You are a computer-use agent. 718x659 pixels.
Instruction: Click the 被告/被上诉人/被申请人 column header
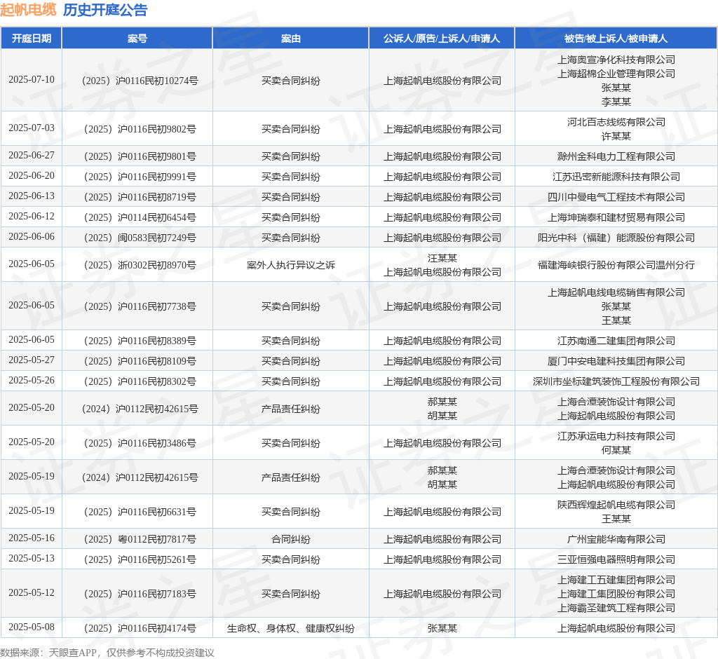pyautogui.click(x=616, y=39)
